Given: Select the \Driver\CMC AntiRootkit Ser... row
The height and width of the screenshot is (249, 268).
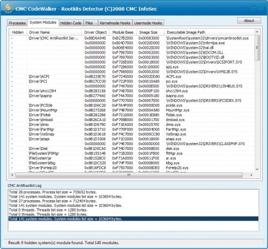Looking at the screenshot, I should tap(132, 38).
